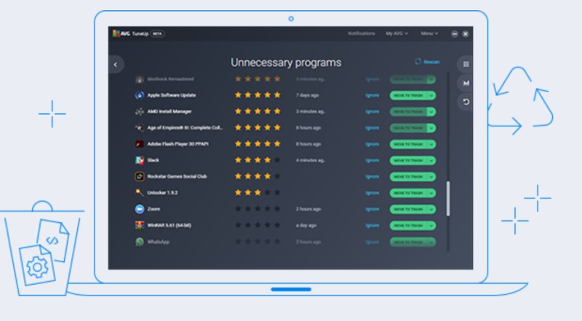Ignore WhatsApp
The image size is (582, 321).
coord(372,242)
